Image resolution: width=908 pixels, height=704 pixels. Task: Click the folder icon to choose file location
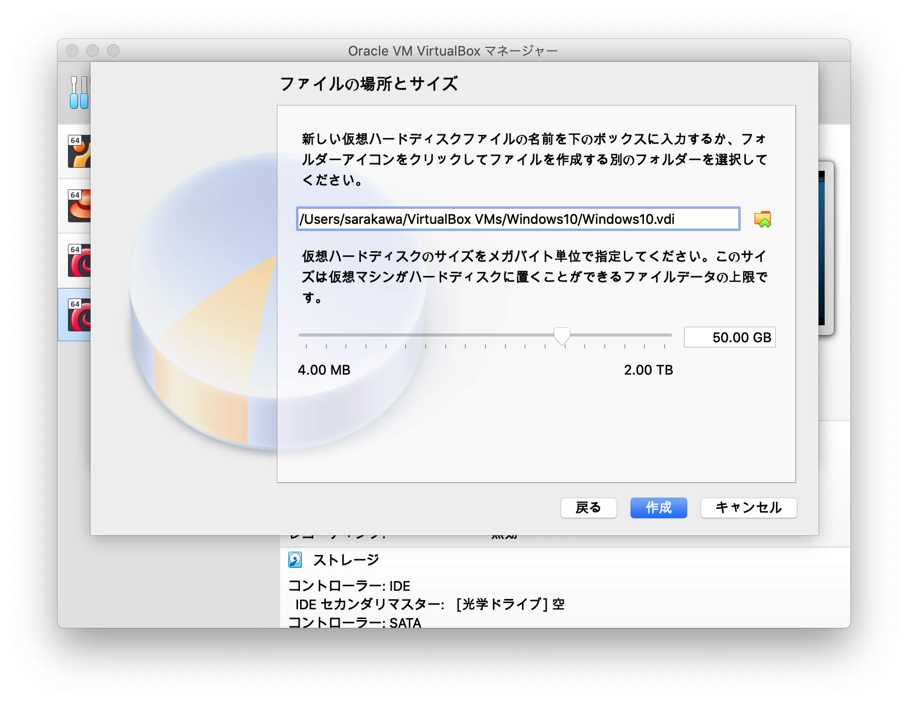point(762,219)
